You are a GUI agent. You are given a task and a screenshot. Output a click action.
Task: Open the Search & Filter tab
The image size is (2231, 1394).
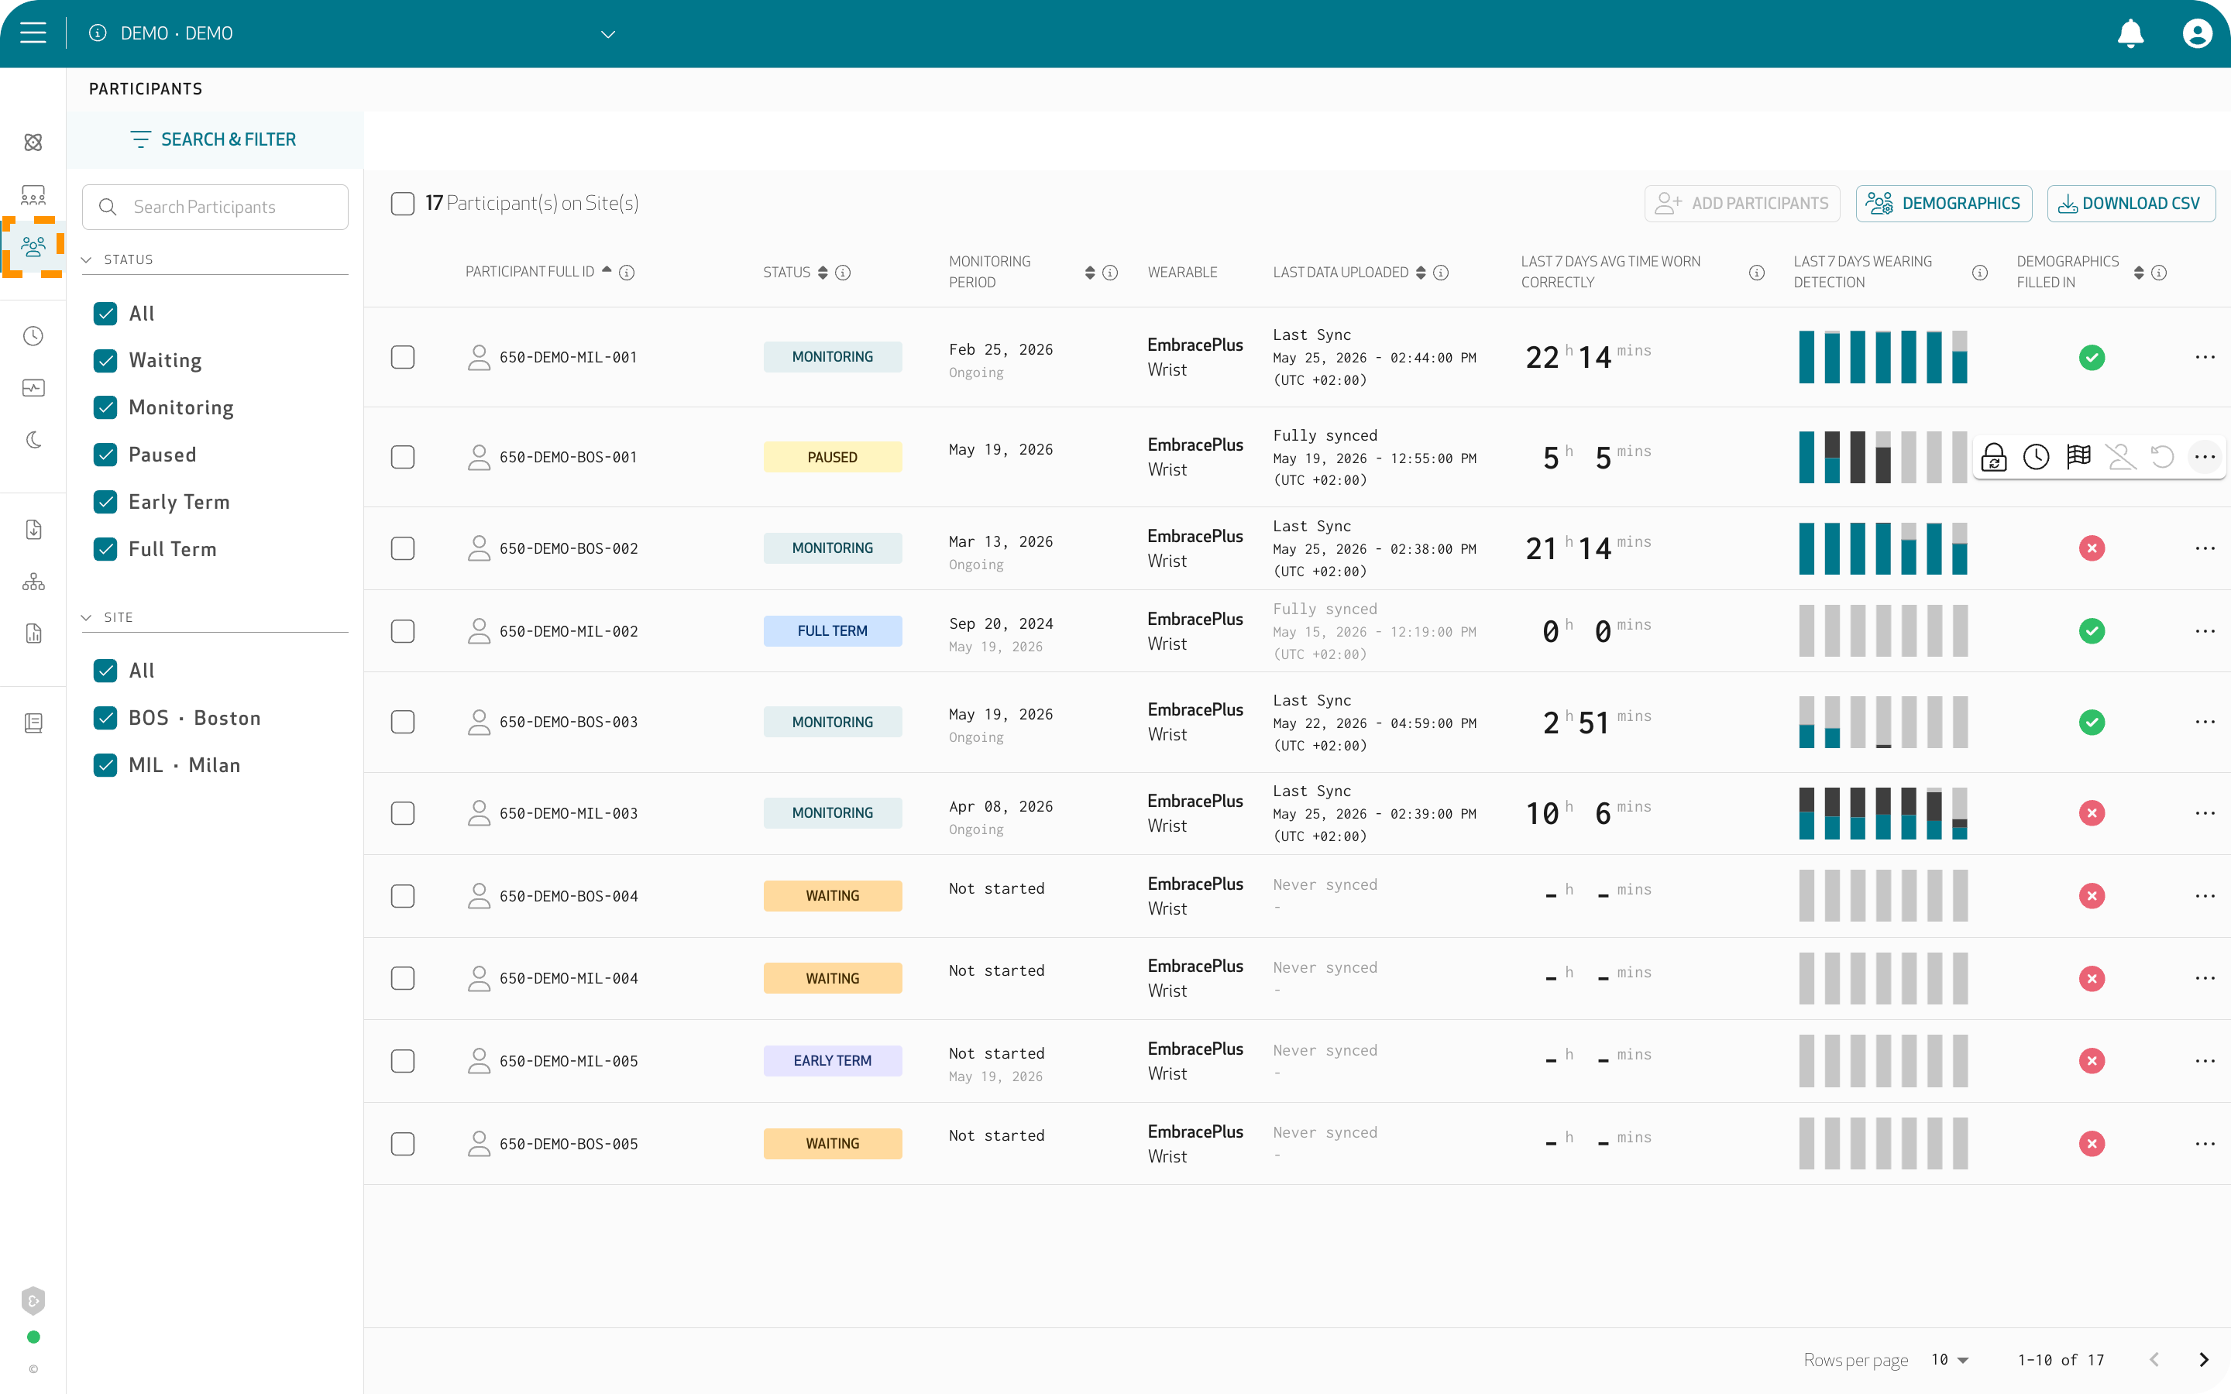[x=215, y=139]
